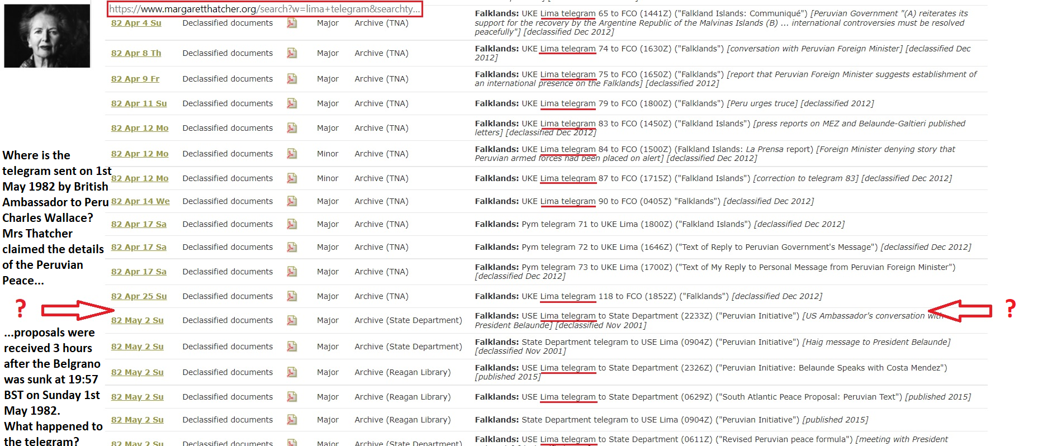This screenshot has width=1038, height=446.
Task: Open the 82 Apr 25 Su date link
Action: (139, 296)
